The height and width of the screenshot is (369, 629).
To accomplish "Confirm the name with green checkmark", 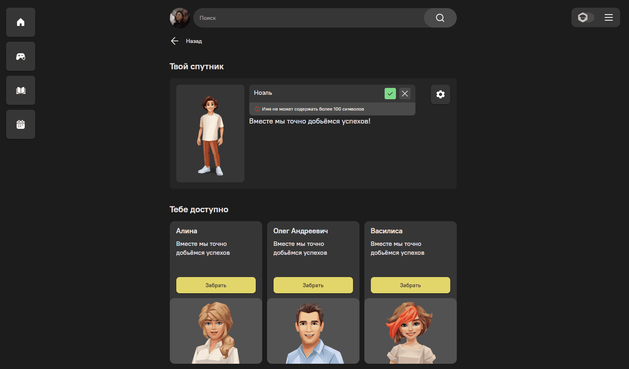I will tap(390, 94).
